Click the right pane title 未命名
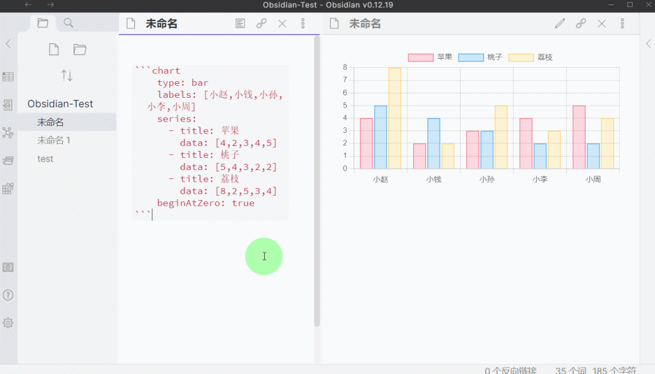The height and width of the screenshot is (374, 655). (365, 24)
